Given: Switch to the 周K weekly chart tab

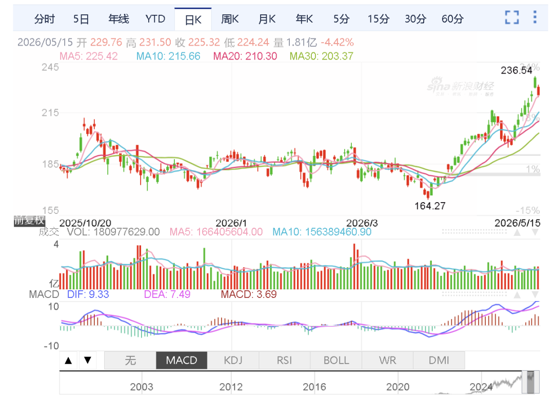Looking at the screenshot, I should tap(230, 18).
